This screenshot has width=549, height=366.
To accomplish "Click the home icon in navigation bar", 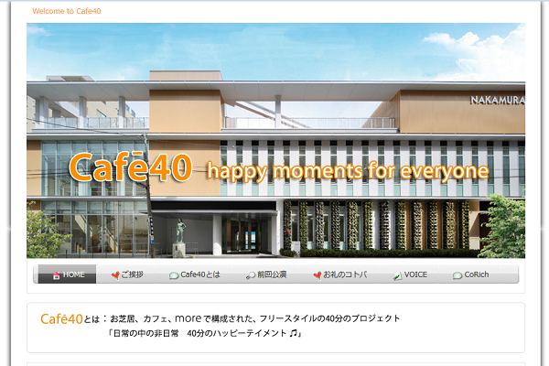I will (x=56, y=274).
